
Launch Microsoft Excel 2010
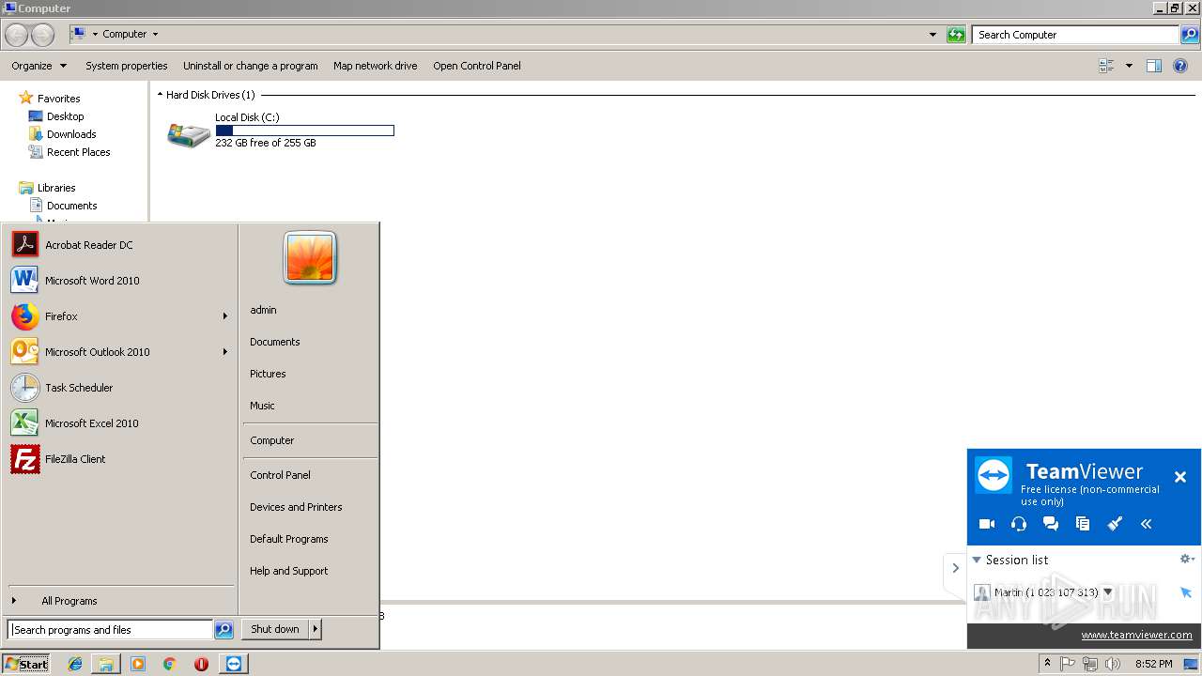[x=120, y=423]
